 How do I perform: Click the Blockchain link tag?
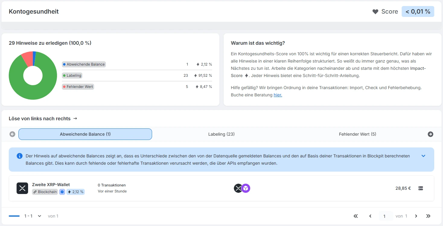45,192
